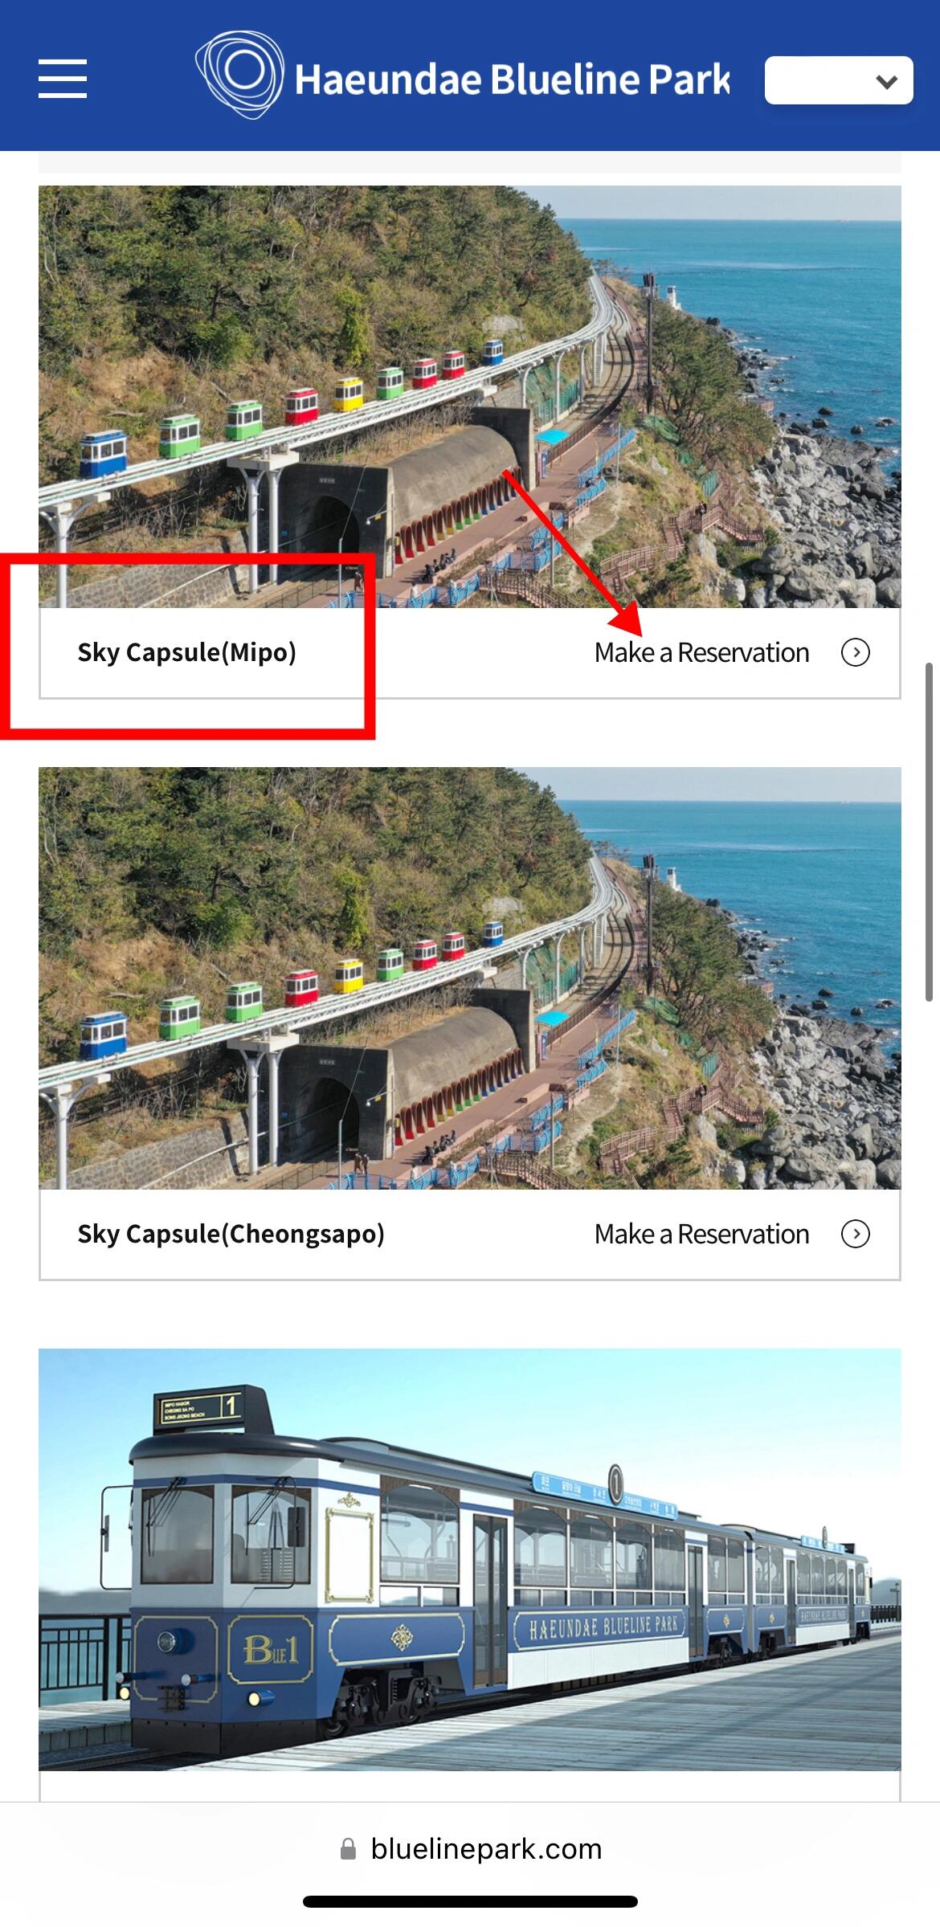Open the Sky Capsule(Cheongsapo) photo
This screenshot has width=940, height=1927.
[x=470, y=978]
